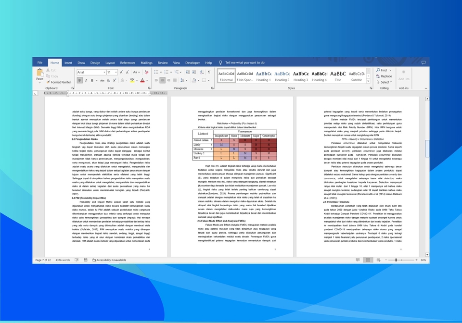This screenshot has height=323, width=462.
Task: Toggle Bold formatting
Action: [79, 80]
